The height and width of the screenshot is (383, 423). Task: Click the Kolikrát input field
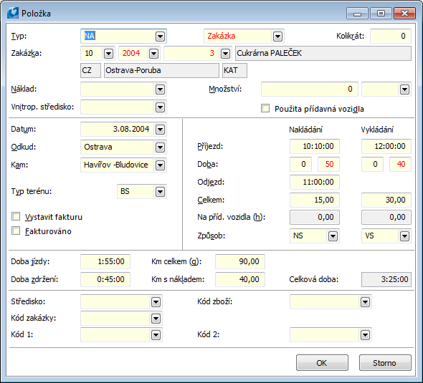(390, 36)
